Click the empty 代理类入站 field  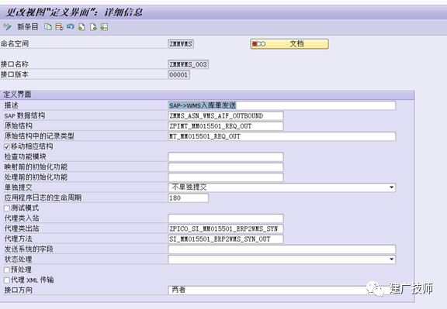click(x=226, y=218)
